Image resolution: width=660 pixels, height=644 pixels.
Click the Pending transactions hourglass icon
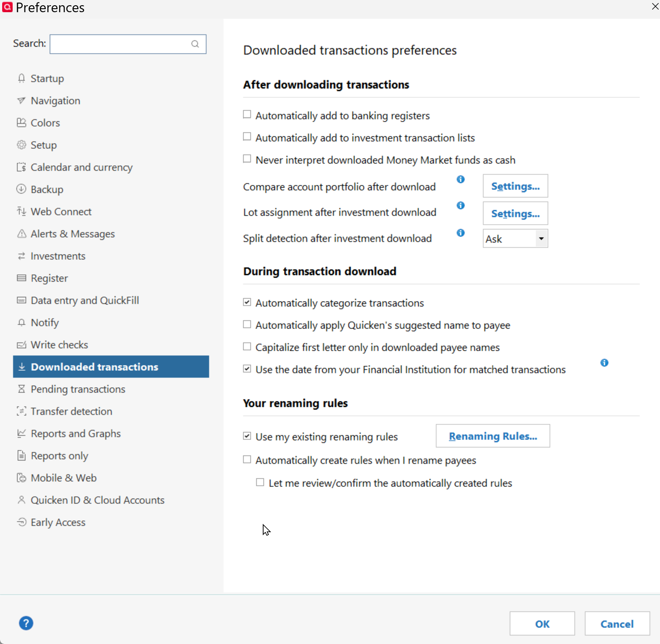click(x=21, y=389)
